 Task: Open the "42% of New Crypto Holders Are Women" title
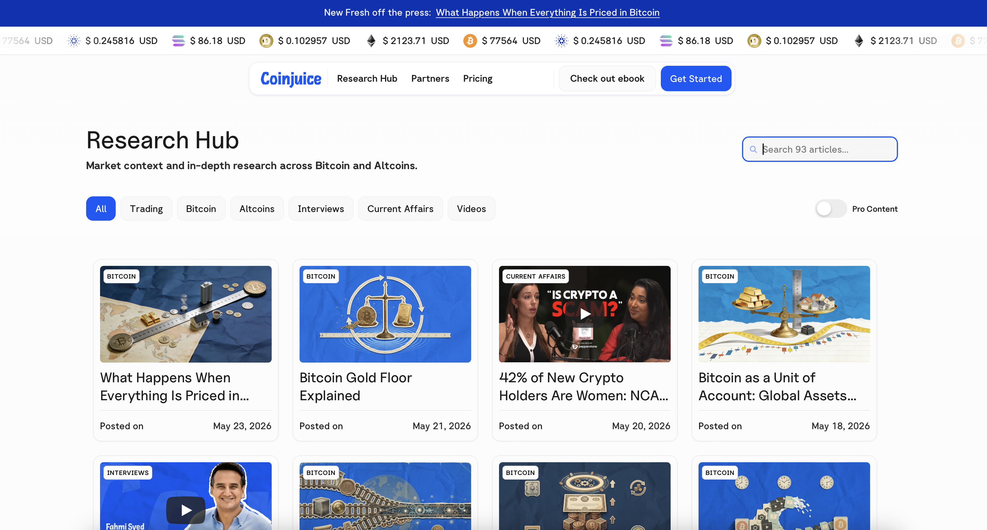point(584,387)
